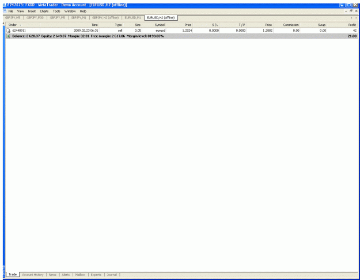360x280 pixels.
Task: Restore down the inner chart window
Action: 351,11
